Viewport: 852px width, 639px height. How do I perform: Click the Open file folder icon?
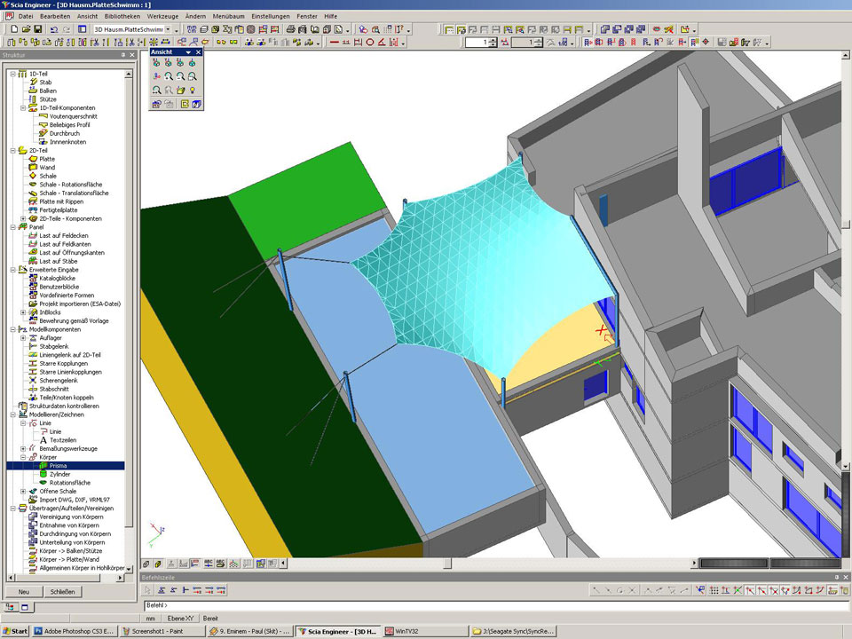tap(25, 29)
